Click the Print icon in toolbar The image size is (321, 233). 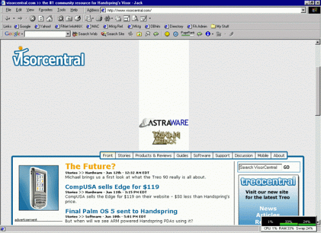pyautogui.click(x=98, y=18)
